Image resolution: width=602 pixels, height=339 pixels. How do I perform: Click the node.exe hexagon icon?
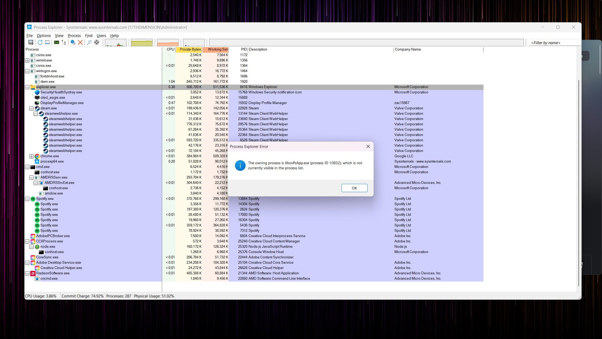point(37,247)
